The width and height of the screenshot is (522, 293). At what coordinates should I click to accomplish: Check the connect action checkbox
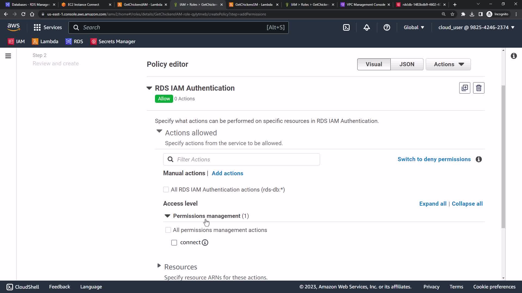tap(174, 243)
